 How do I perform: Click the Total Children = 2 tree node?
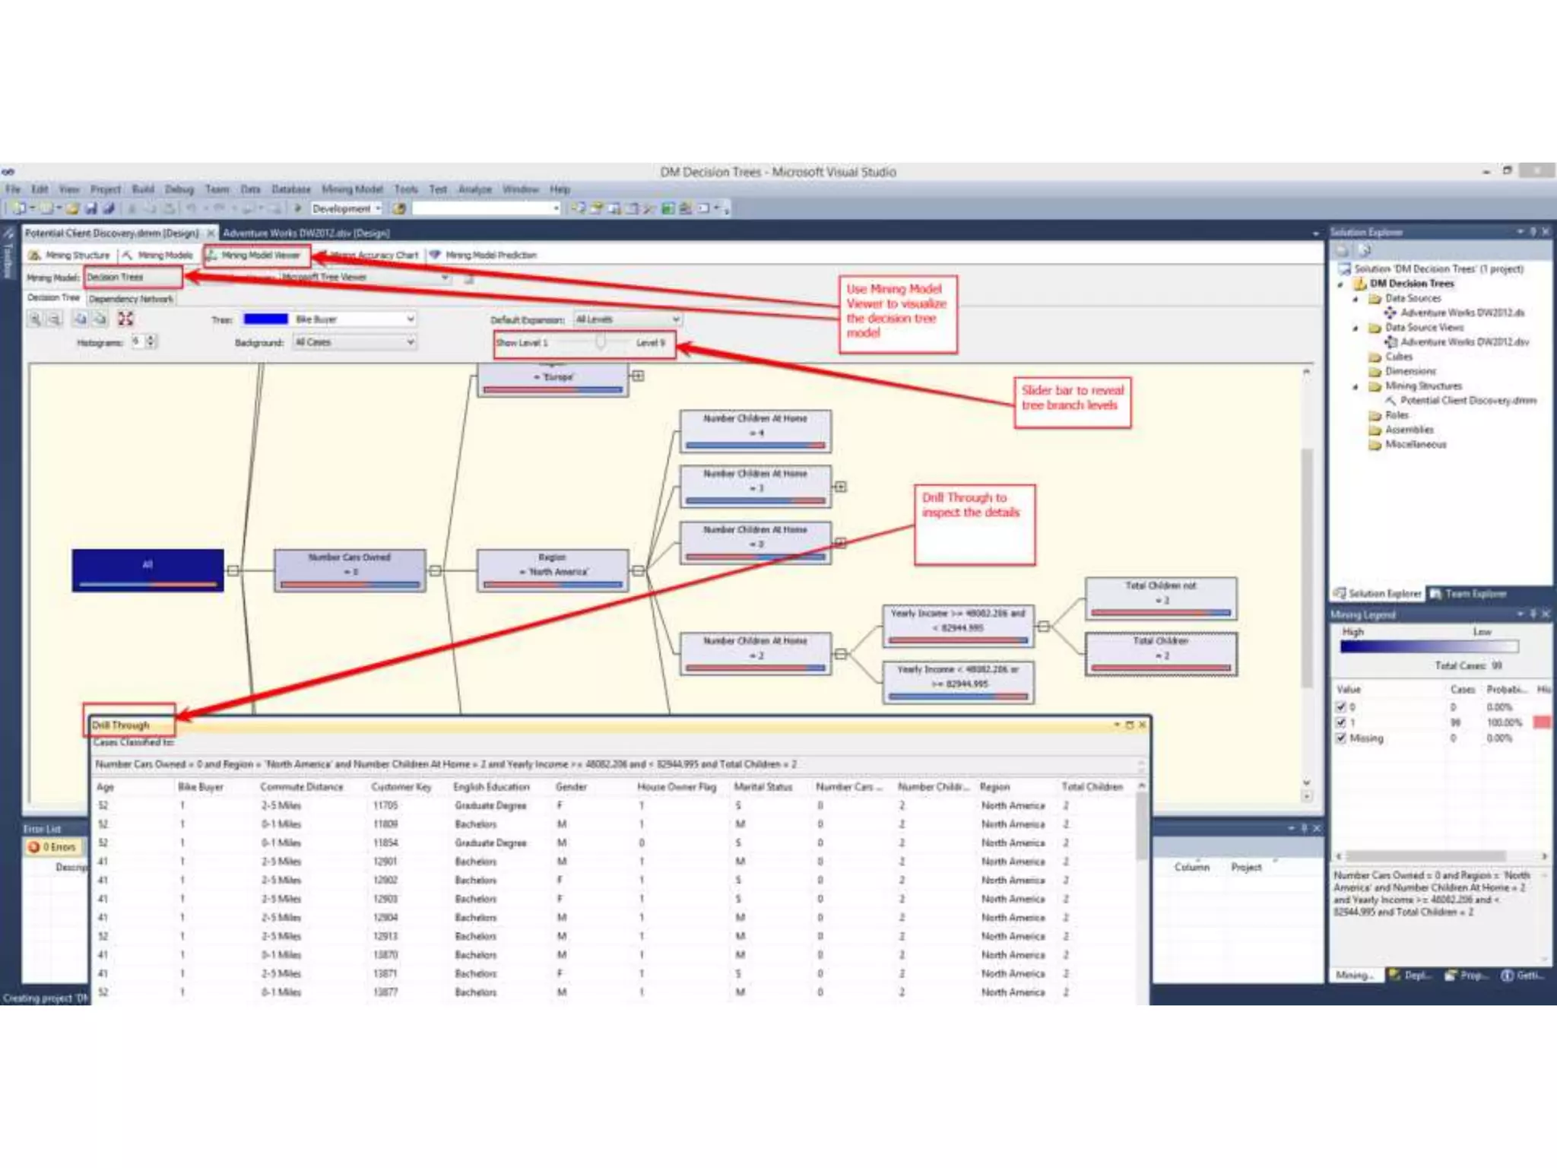click(x=1161, y=654)
